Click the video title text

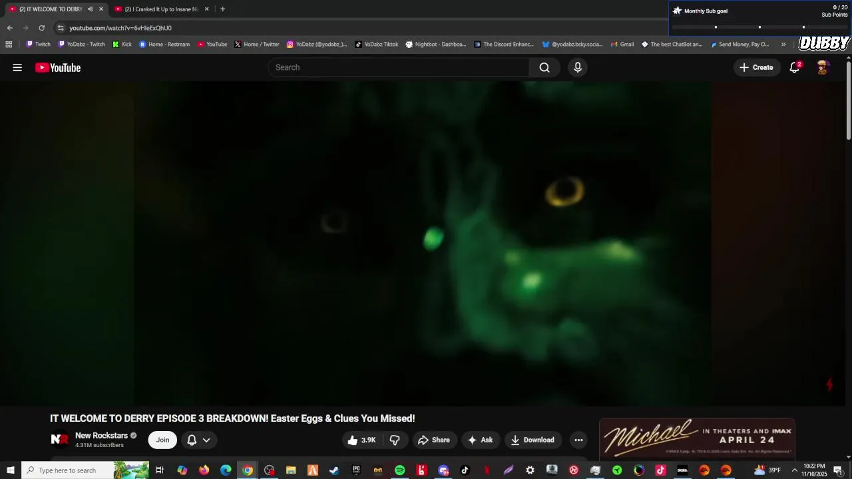pos(232,418)
